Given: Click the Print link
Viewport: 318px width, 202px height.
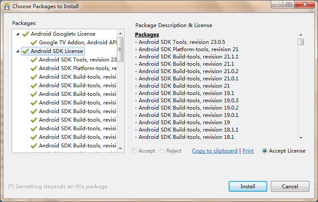Looking at the screenshot, I should tap(248, 151).
